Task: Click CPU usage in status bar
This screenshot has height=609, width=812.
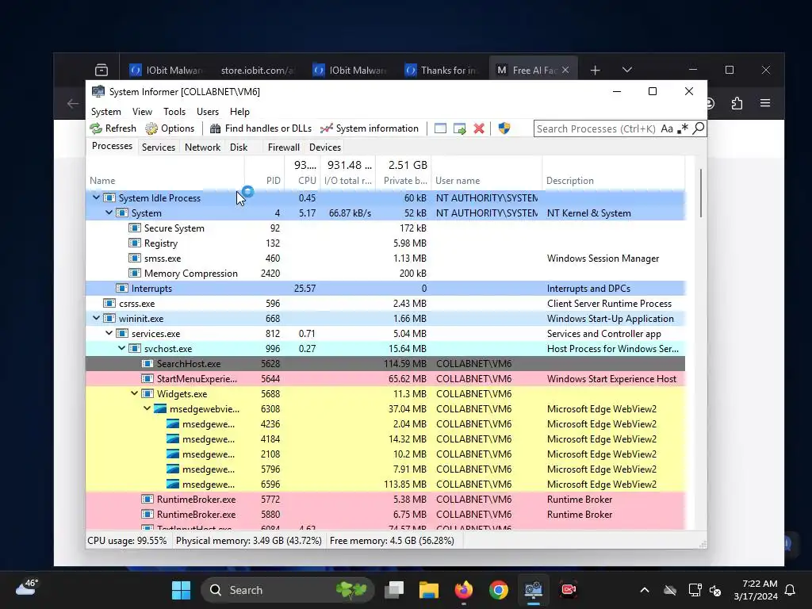Action: coord(128,541)
